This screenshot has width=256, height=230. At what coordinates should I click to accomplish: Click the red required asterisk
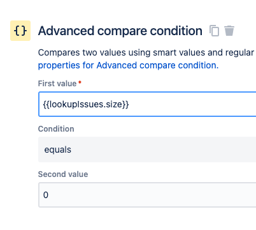click(x=80, y=82)
